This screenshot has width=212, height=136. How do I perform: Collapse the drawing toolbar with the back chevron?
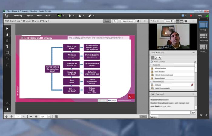[7, 109]
